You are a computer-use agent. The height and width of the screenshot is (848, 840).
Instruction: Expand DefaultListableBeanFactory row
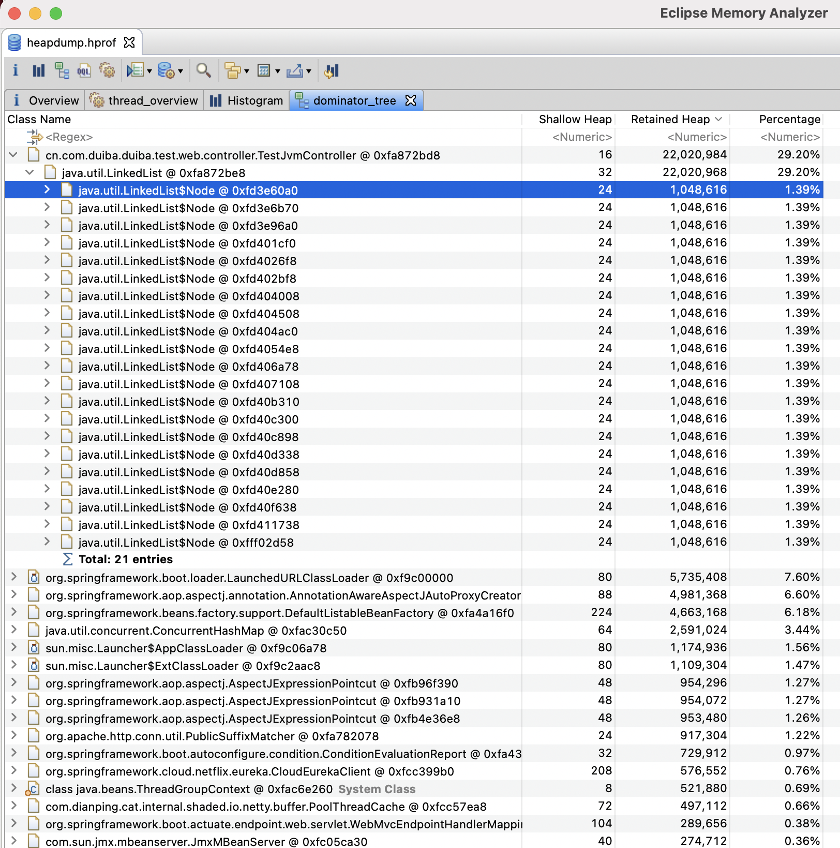14,612
